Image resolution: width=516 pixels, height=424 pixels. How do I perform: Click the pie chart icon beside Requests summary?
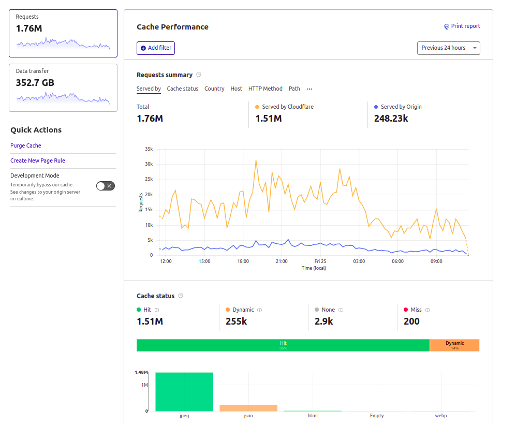point(199,75)
